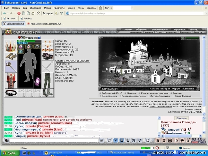The height and width of the screenshot is (156, 208).
Task: Toggle the speaker sound icon
Action: click(x=57, y=13)
